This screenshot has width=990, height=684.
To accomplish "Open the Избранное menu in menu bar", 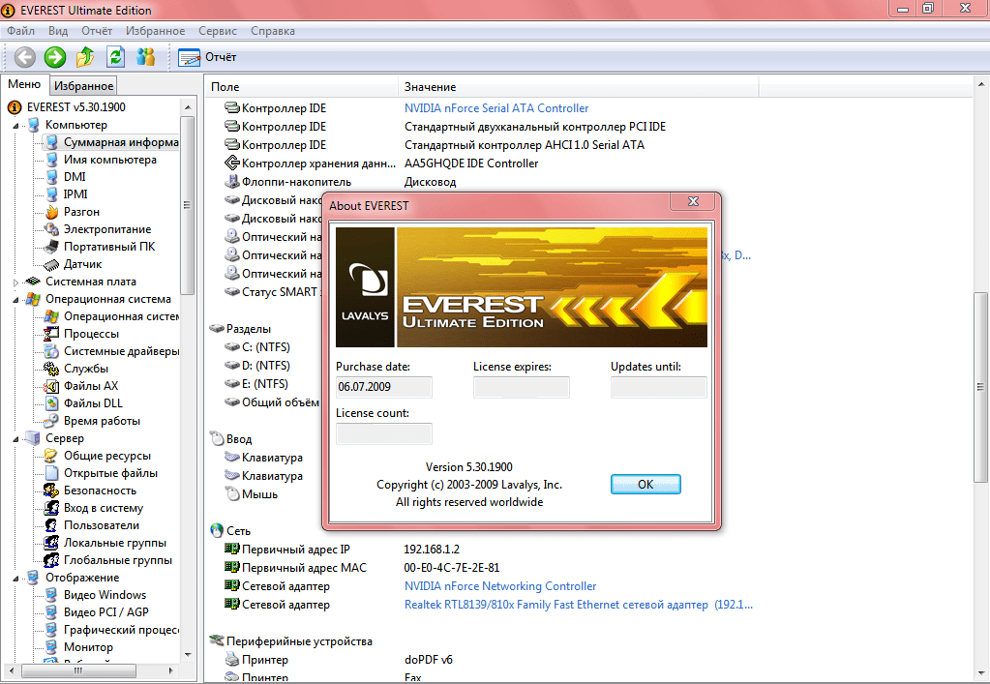I will coord(155,31).
